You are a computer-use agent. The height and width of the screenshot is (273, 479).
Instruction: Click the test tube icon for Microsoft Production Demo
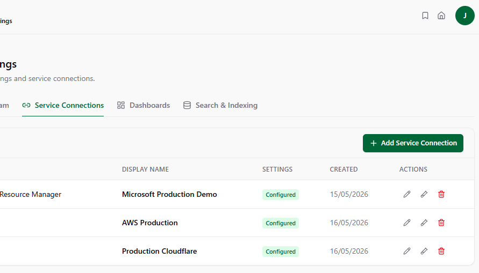click(424, 194)
